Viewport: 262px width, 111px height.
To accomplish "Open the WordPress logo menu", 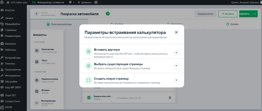I will point(2,2).
